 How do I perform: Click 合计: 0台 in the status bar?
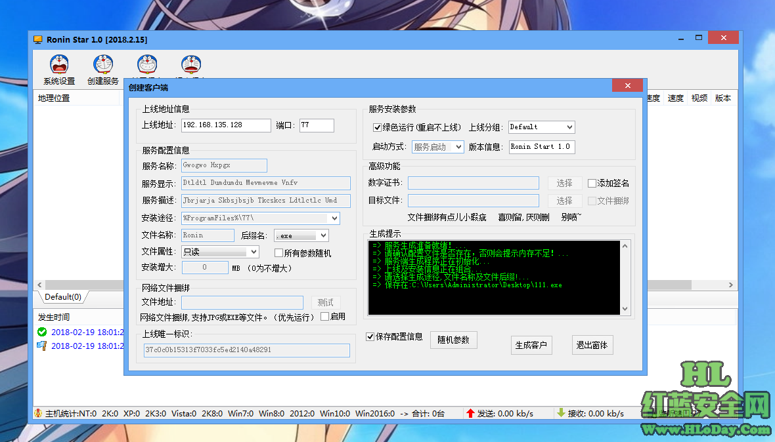(428, 413)
